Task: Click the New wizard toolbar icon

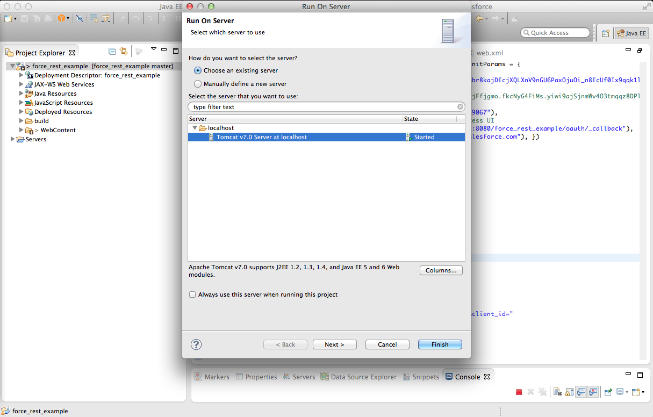Action: click(9, 18)
